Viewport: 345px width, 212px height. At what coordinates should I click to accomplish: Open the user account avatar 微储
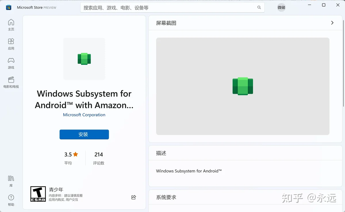coord(281,7)
